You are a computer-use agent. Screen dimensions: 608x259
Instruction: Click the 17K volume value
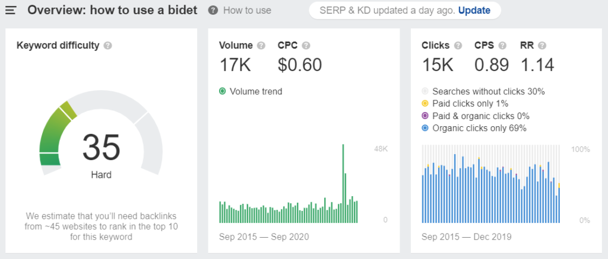click(235, 65)
